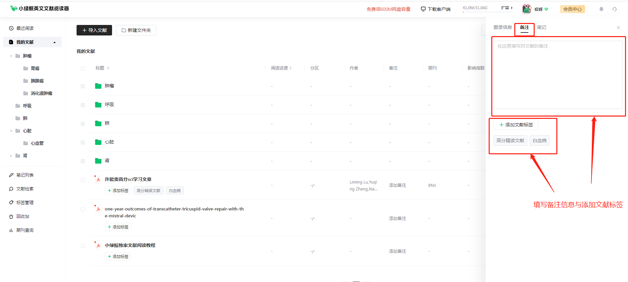Image resolution: width=628 pixels, height=282 pixels.
Task: Expand the 肾 tree folder
Action: pyautogui.click(x=11, y=156)
